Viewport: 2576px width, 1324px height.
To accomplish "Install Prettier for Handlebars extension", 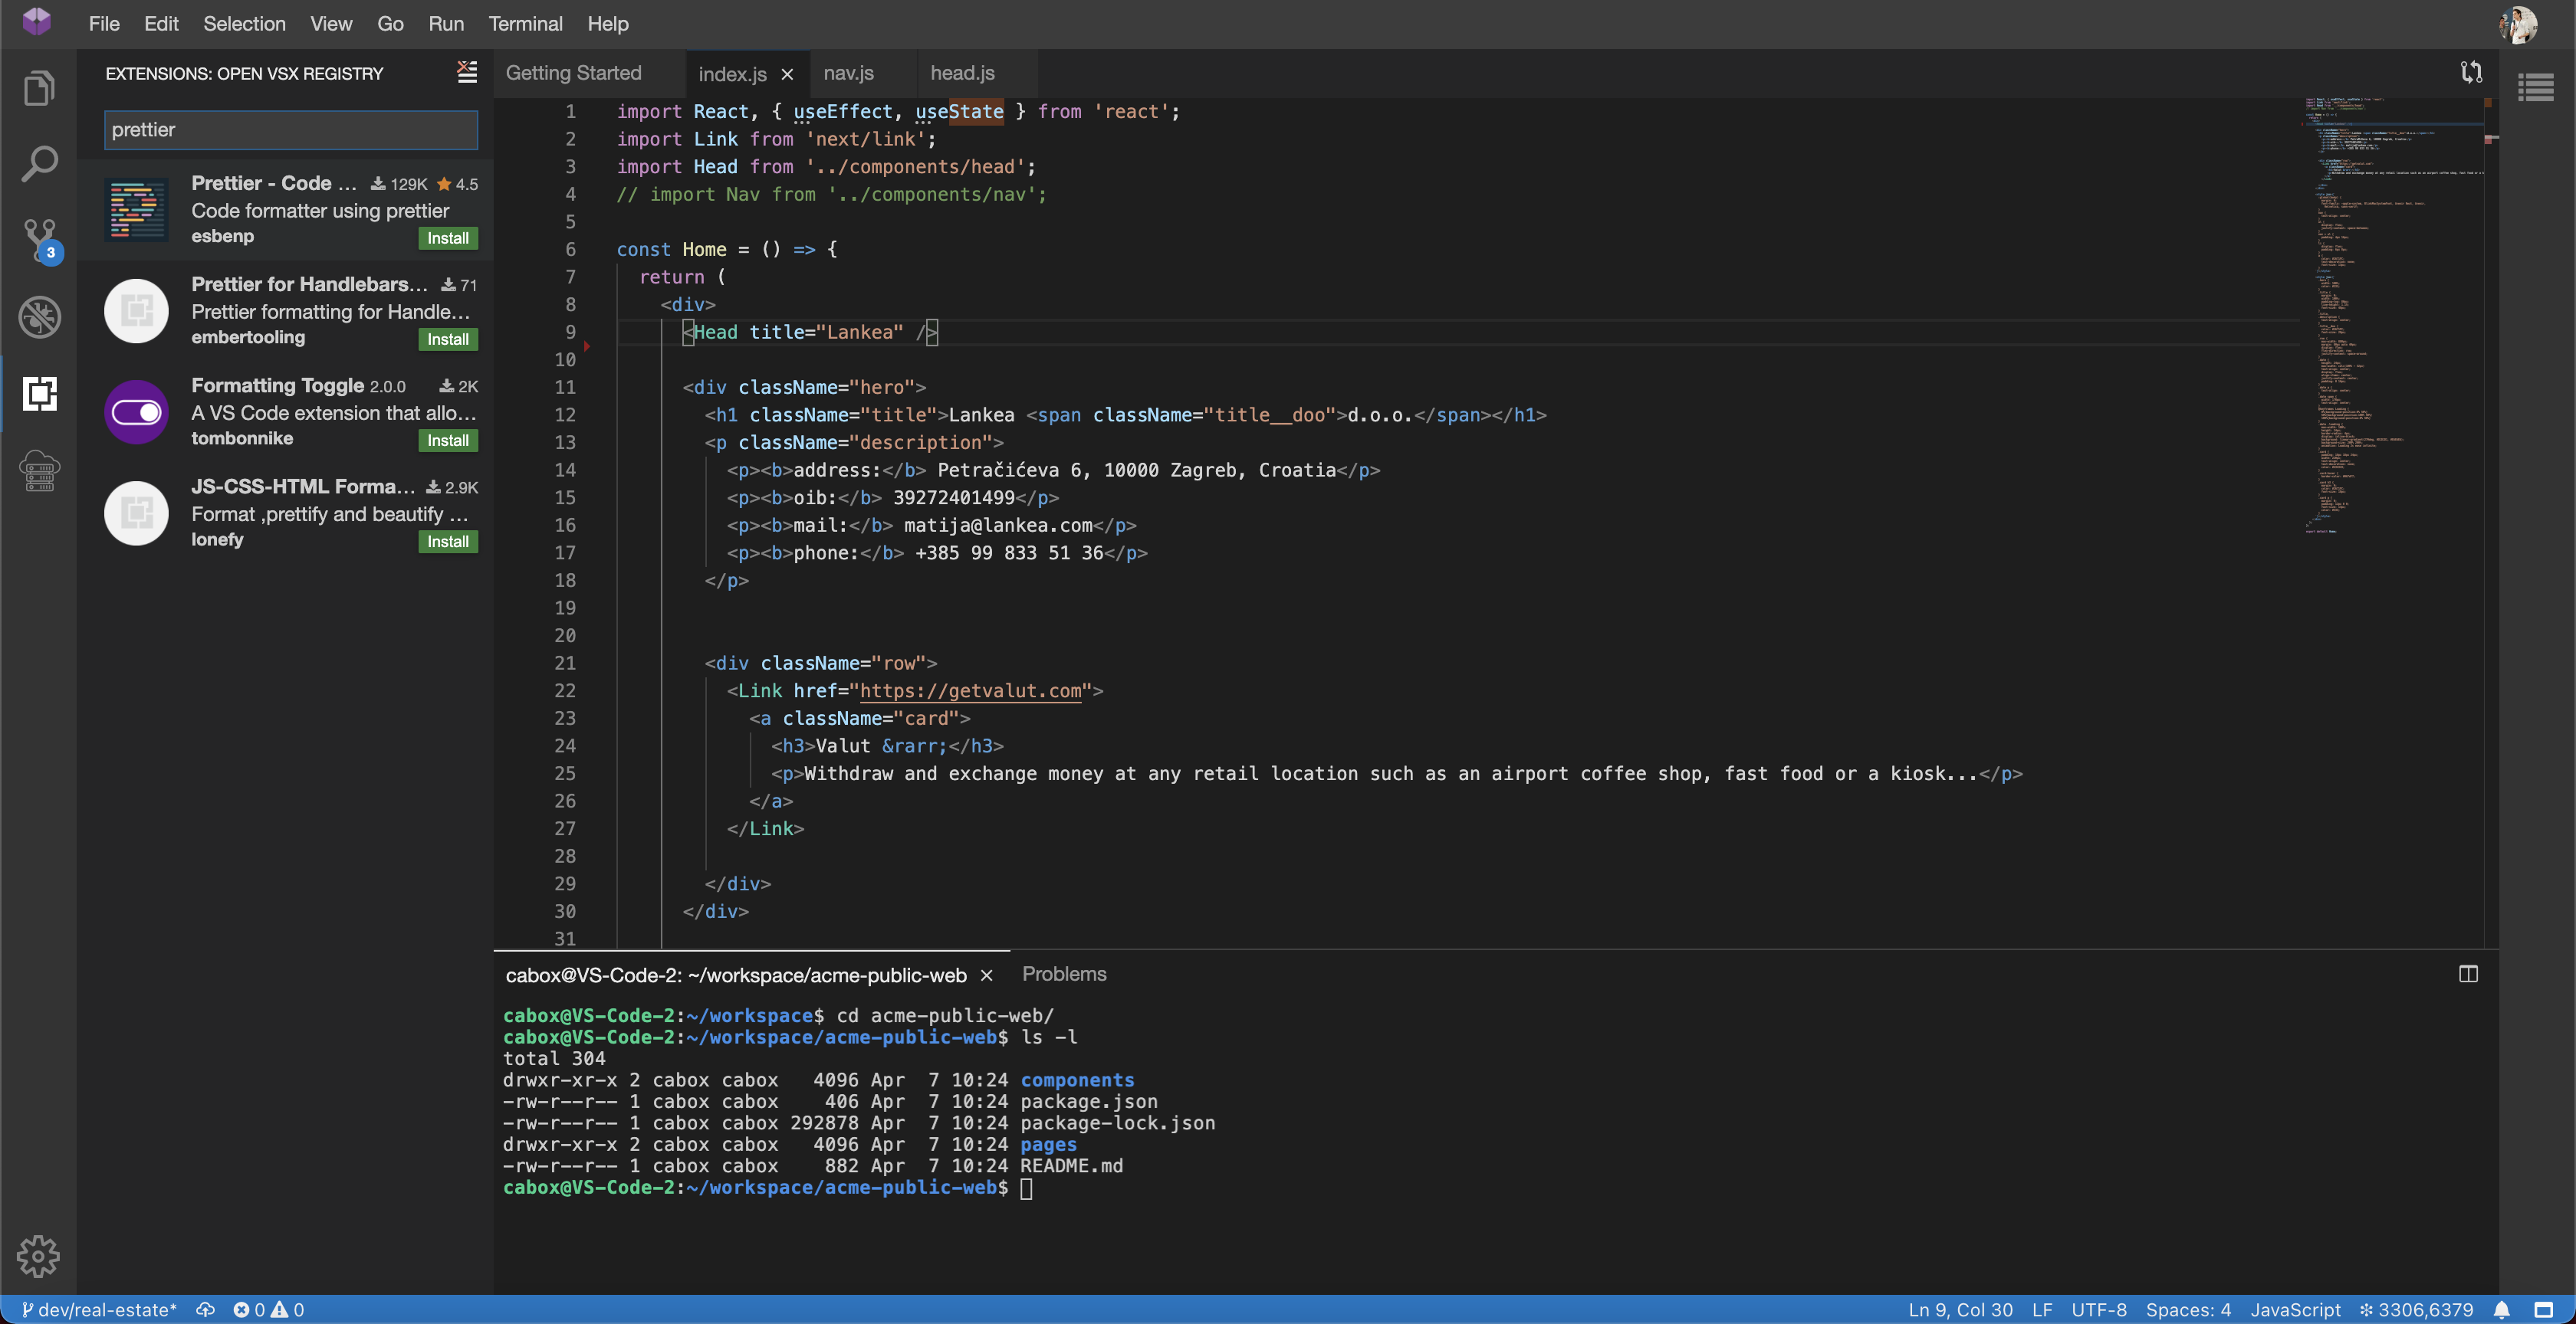I will (x=447, y=339).
